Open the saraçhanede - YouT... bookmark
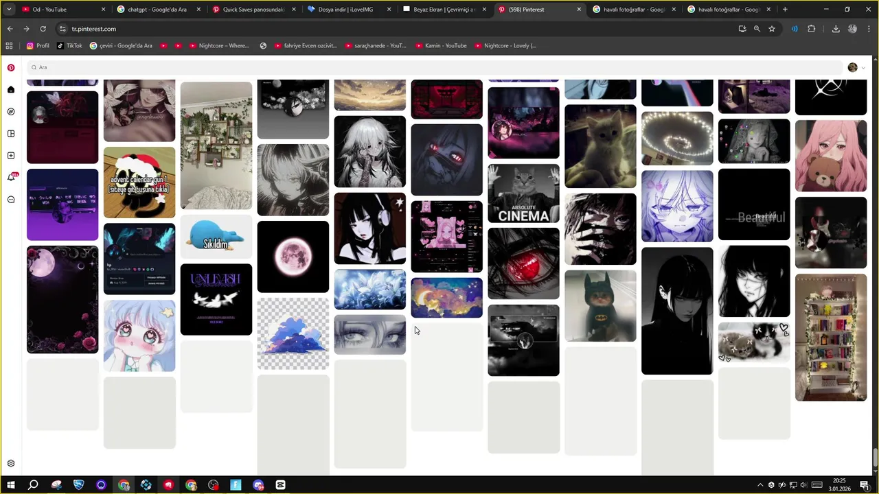The image size is (879, 494). (376, 46)
